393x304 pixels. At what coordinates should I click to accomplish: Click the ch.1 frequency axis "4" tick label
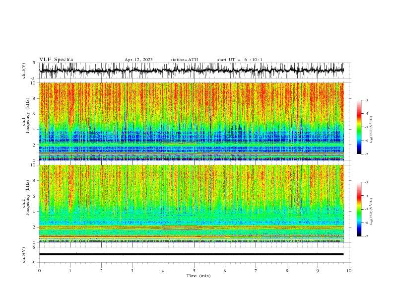point(35,130)
